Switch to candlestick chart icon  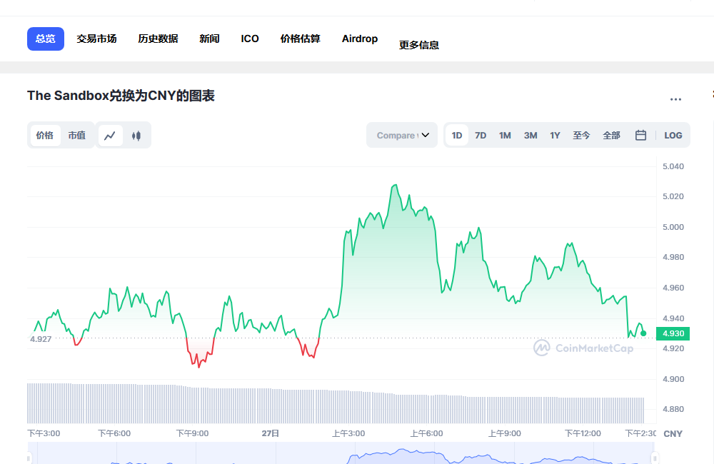tap(136, 136)
